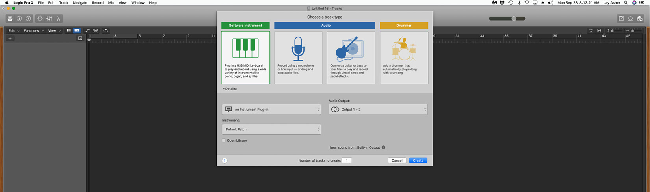Click the Global Tracks button in track header

[x=80, y=38]
